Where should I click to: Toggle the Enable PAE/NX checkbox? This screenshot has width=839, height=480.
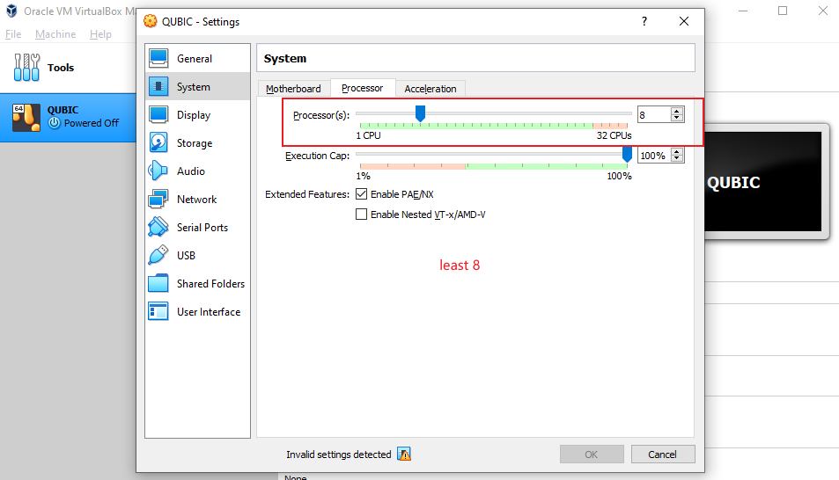pos(362,194)
